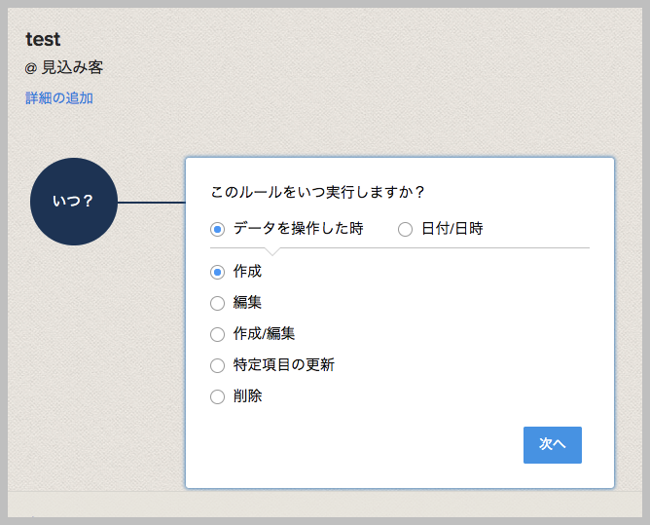Select the データを操作した時 radio button
Screen dimensions: 650x525
coord(218,230)
